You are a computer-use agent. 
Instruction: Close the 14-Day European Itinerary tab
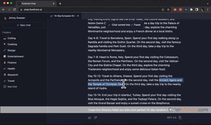pos(78,16)
